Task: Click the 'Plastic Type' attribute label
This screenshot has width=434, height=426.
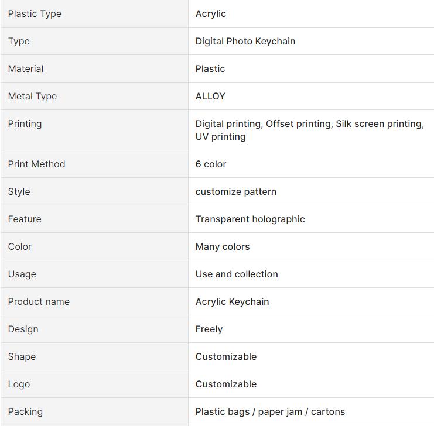Action: (35, 13)
